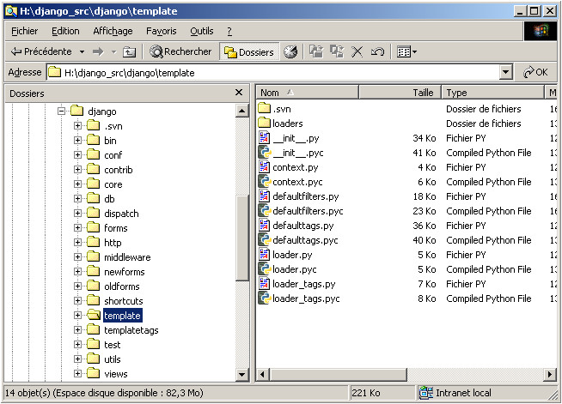Screen dimensions: 562x404
Task: Sort files by the Taille column header
Action: coord(423,93)
